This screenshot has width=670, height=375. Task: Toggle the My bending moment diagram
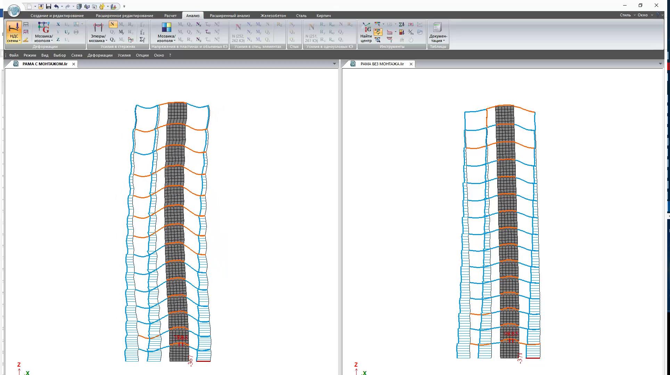(x=121, y=32)
